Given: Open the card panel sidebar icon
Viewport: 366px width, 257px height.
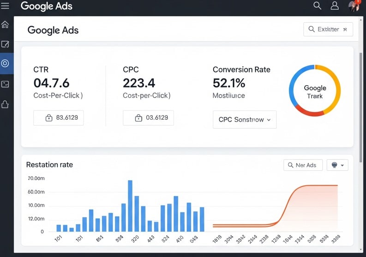Looking at the screenshot, I should click(5, 84).
